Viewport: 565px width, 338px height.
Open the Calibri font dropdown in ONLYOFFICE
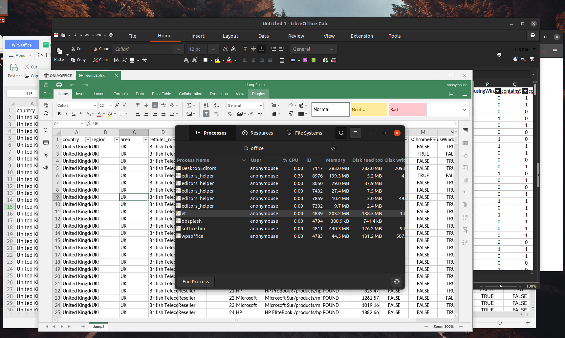(x=95, y=105)
